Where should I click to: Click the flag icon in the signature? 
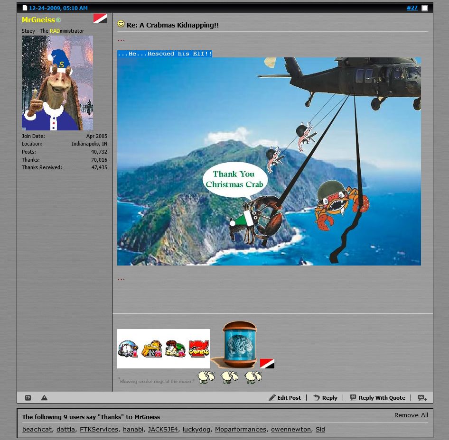click(x=267, y=363)
